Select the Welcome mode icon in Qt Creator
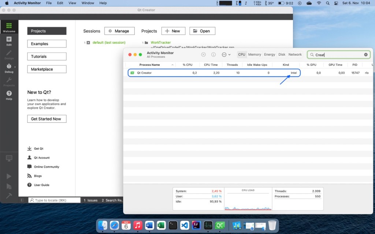The width and height of the screenshot is (375, 234). tap(9, 26)
